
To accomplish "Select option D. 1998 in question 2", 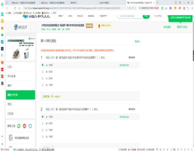I will (43, 137).
